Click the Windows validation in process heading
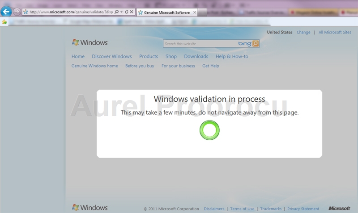The height and width of the screenshot is (213, 358). 209,99
